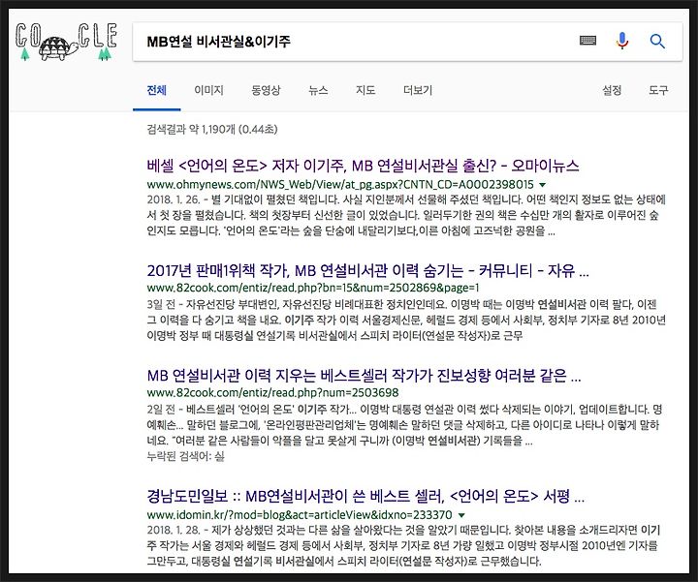Open the 뉴스 tab

tap(318, 91)
